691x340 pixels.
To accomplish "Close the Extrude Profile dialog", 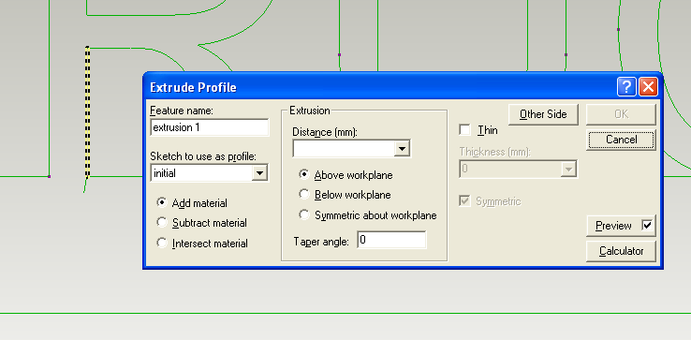I will point(648,87).
